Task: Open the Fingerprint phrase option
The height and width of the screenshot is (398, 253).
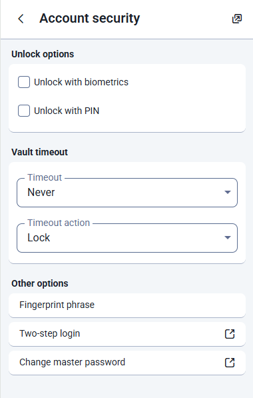Action: coord(127,305)
